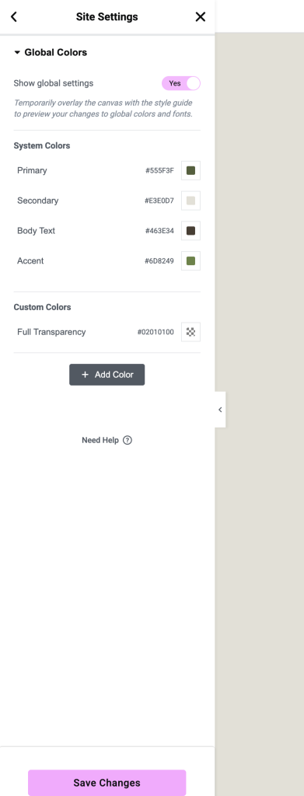This screenshot has width=304, height=796.
Task: Click the Full Transparency checkered swatch
Action: (x=190, y=332)
